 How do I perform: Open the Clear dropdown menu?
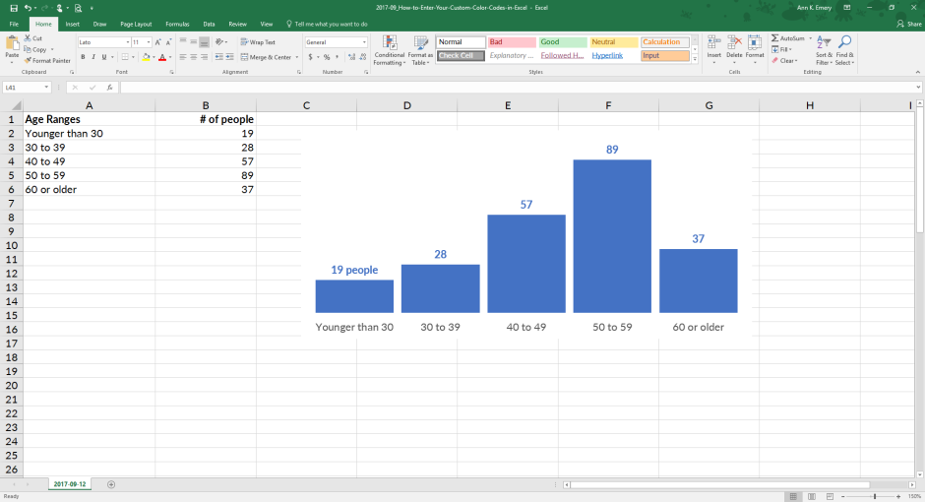pyautogui.click(x=784, y=61)
